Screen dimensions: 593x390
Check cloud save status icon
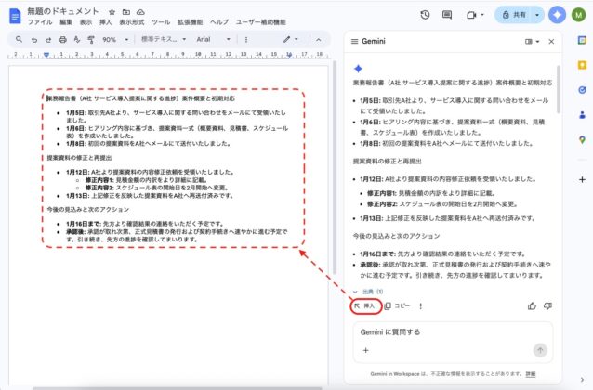point(140,12)
